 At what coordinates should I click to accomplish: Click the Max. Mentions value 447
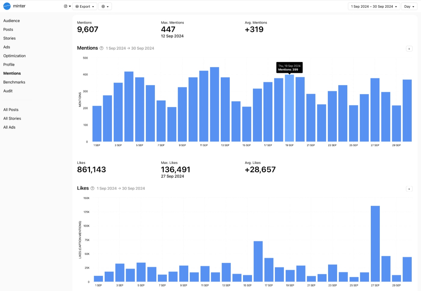[168, 29]
